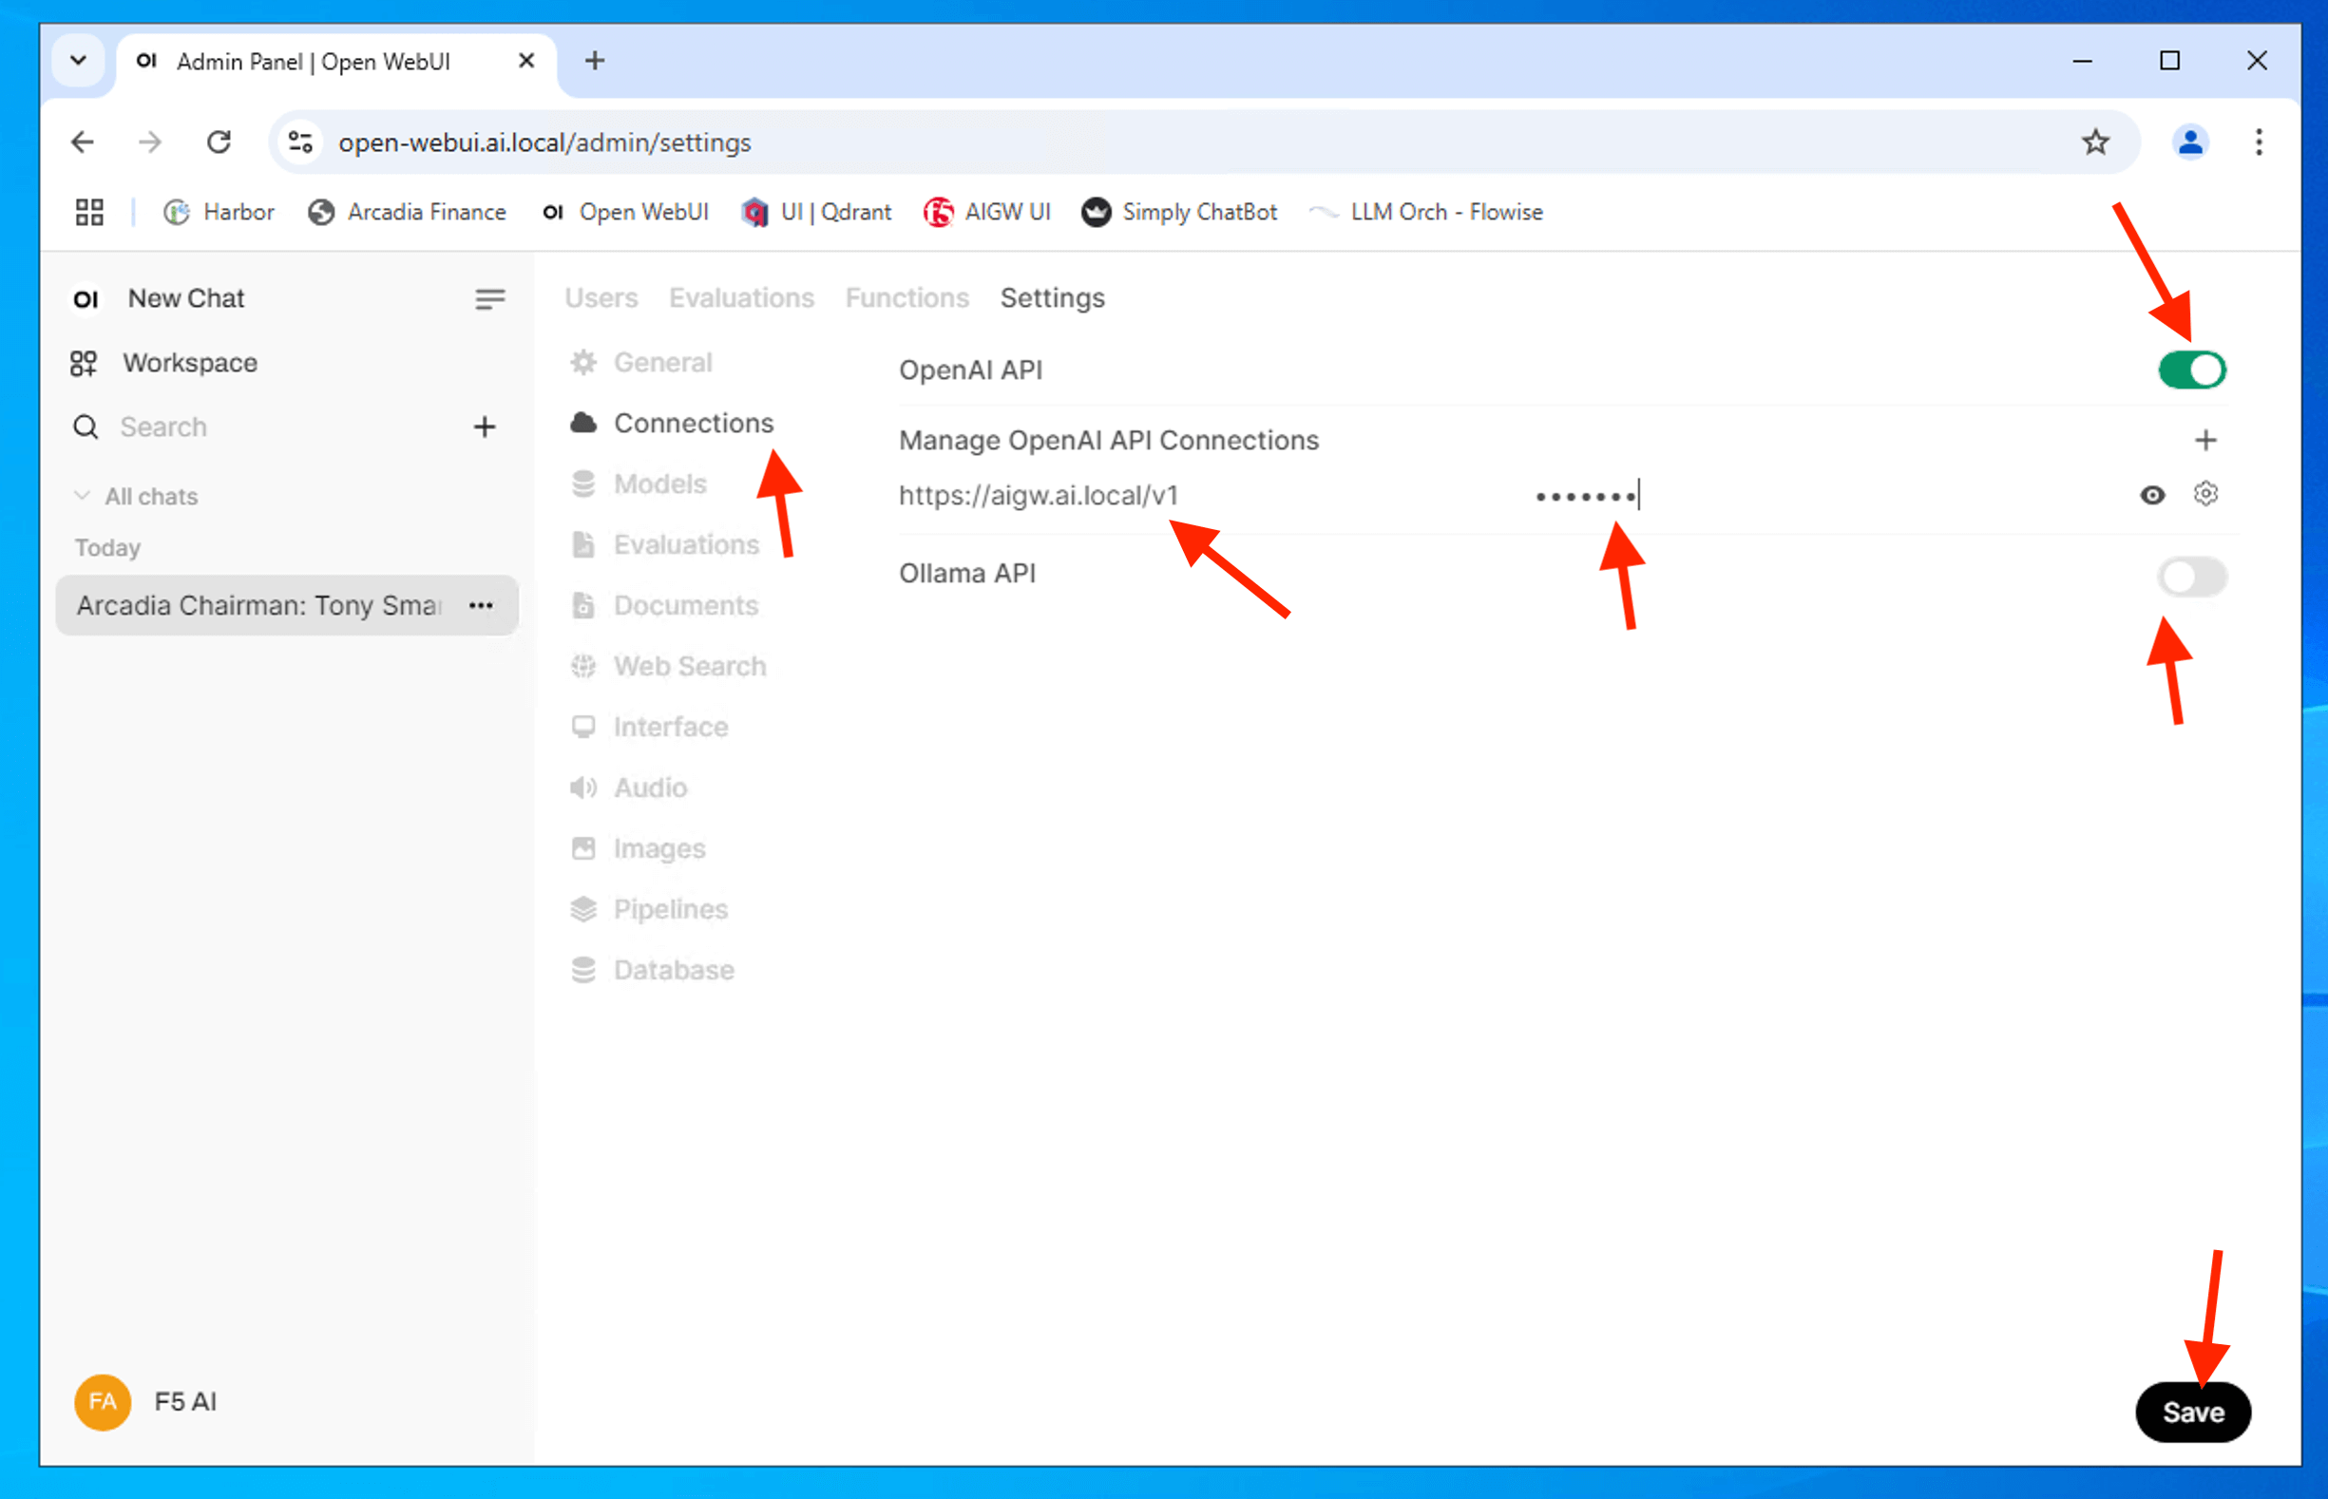Add a new OpenAI API connection with plus
Image resolution: width=2328 pixels, height=1499 pixels.
click(x=2204, y=440)
